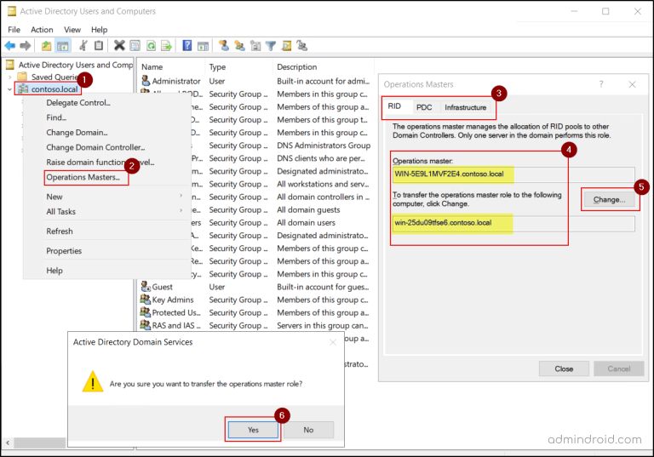
Task: Choose Change Domain from context menu
Action: click(x=77, y=133)
